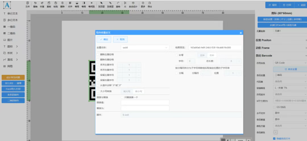
Task: Click the 元素名称 input field
Action: click(x=290, y=31)
